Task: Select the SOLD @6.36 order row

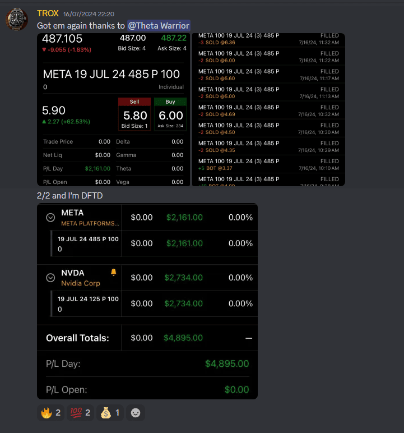Action: point(268,39)
